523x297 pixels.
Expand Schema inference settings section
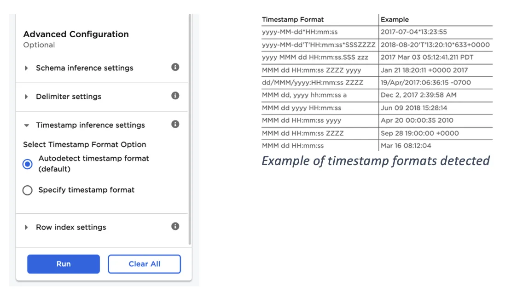[x=26, y=68]
